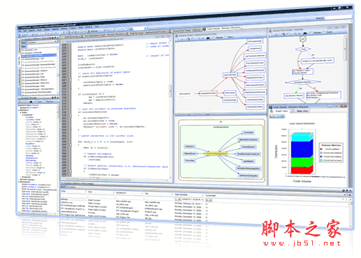The height and width of the screenshot is (258, 361).
Task: Collapse the Public node in the Information Browser tree
Action: (21, 112)
